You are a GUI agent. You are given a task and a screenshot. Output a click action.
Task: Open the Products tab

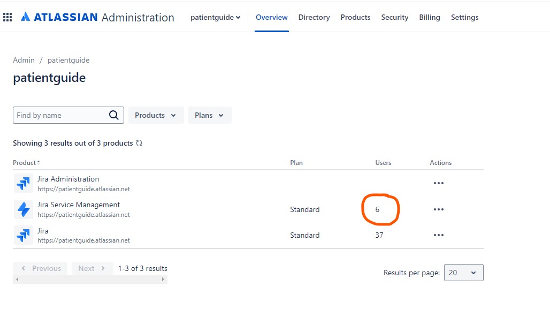click(x=355, y=17)
